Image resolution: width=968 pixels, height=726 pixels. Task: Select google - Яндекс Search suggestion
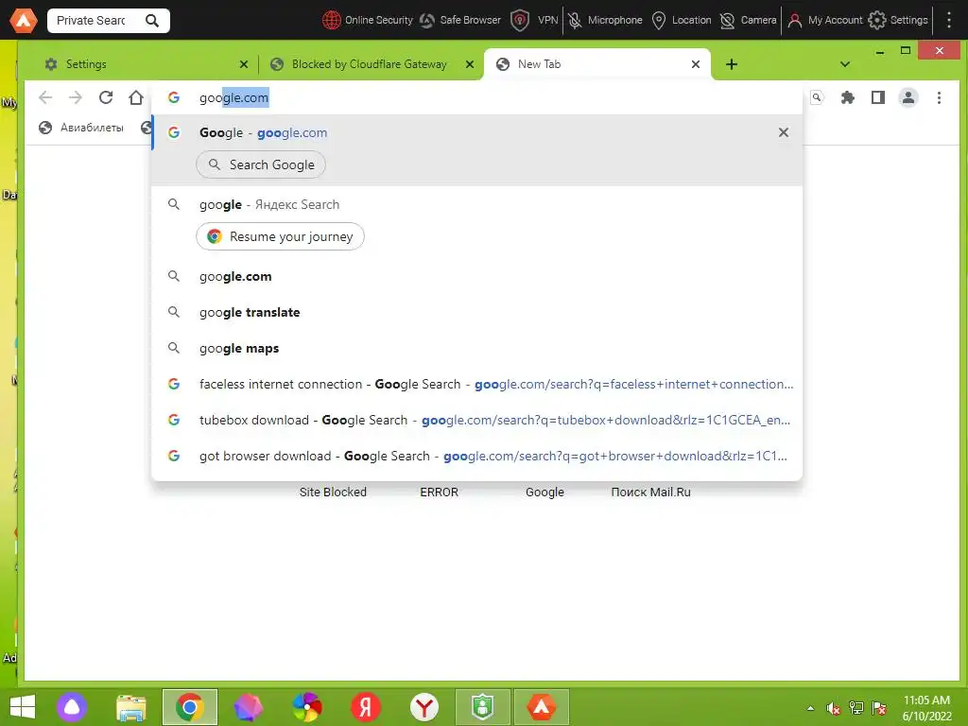[x=476, y=204]
